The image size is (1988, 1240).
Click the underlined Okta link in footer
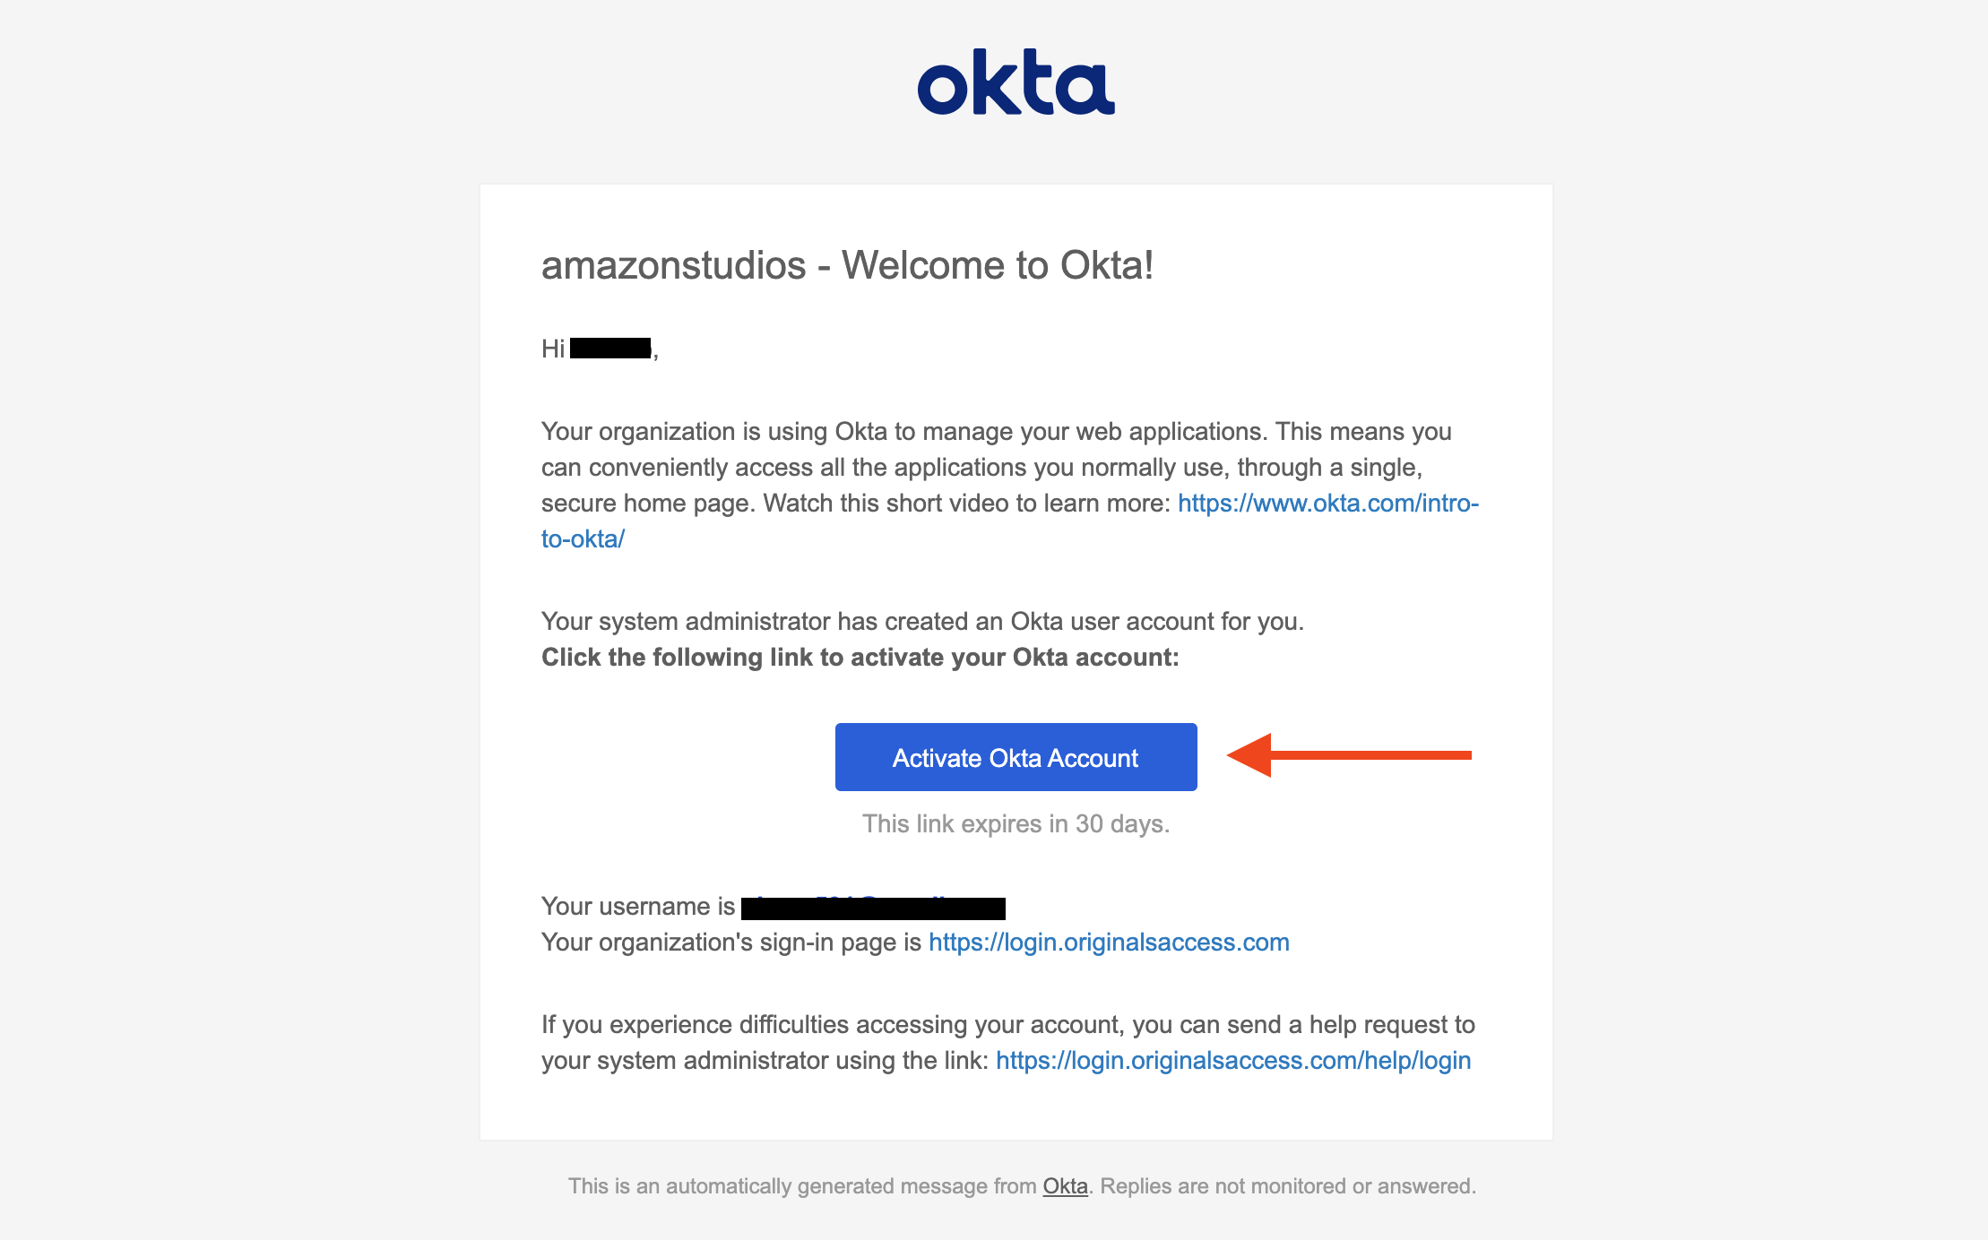pyautogui.click(x=1065, y=1186)
